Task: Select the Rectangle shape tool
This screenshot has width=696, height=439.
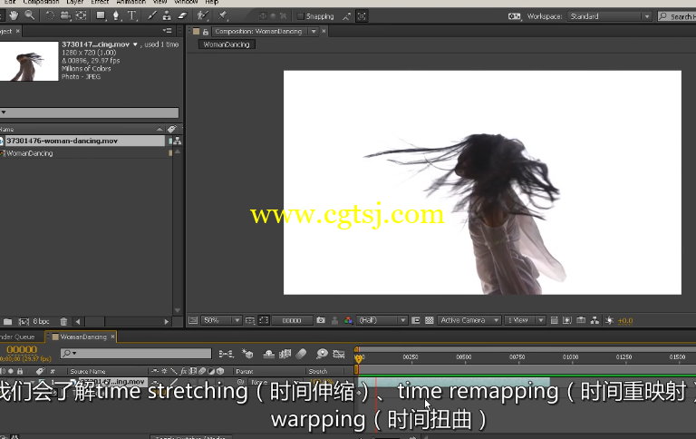Action: (x=101, y=15)
